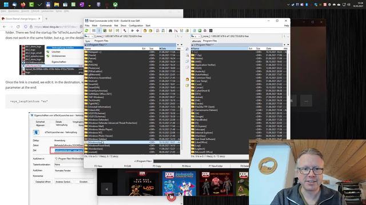Click the F4 Edit button
This screenshot has height=205, width=366.
[x=128, y=166]
